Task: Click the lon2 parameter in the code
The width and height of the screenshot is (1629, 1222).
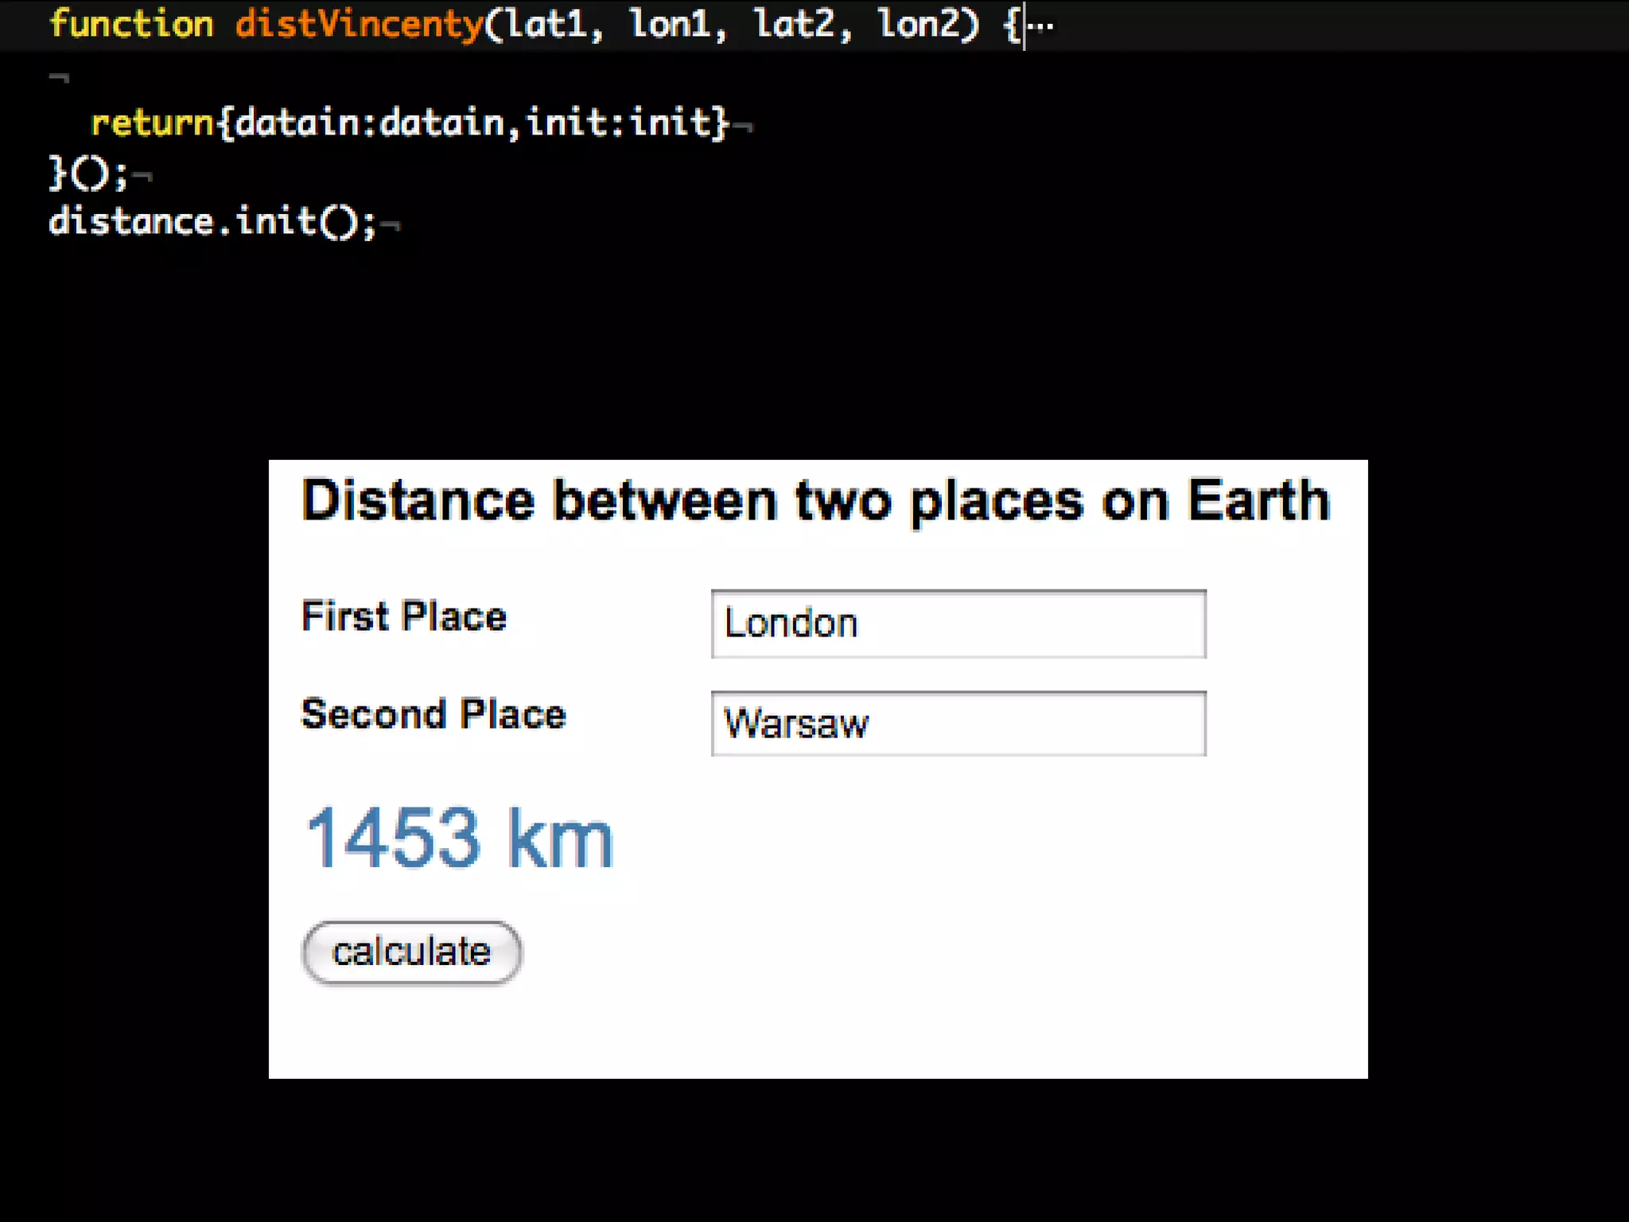Action: pos(919,24)
